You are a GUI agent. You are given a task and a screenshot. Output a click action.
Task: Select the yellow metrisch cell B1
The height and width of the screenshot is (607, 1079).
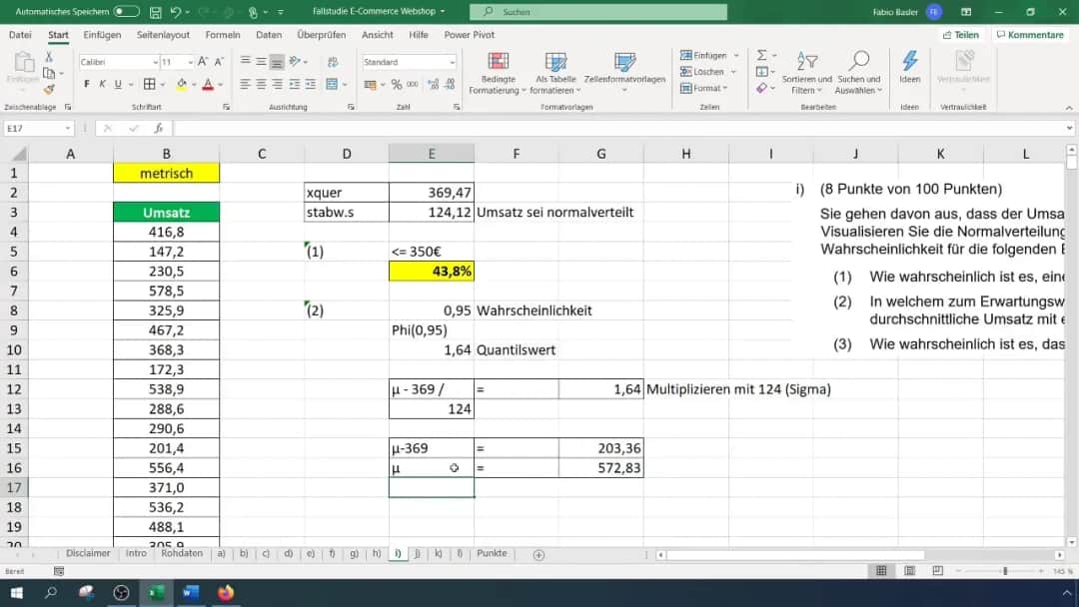(166, 173)
